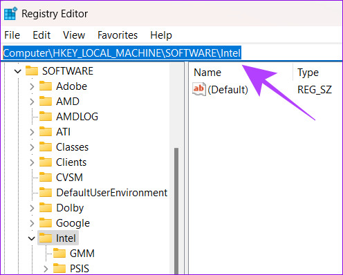This screenshot has width=343, height=275.
Task: Expand the AMD key
Action: coord(32,102)
